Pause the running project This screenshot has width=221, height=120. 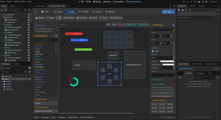coord(188,2)
